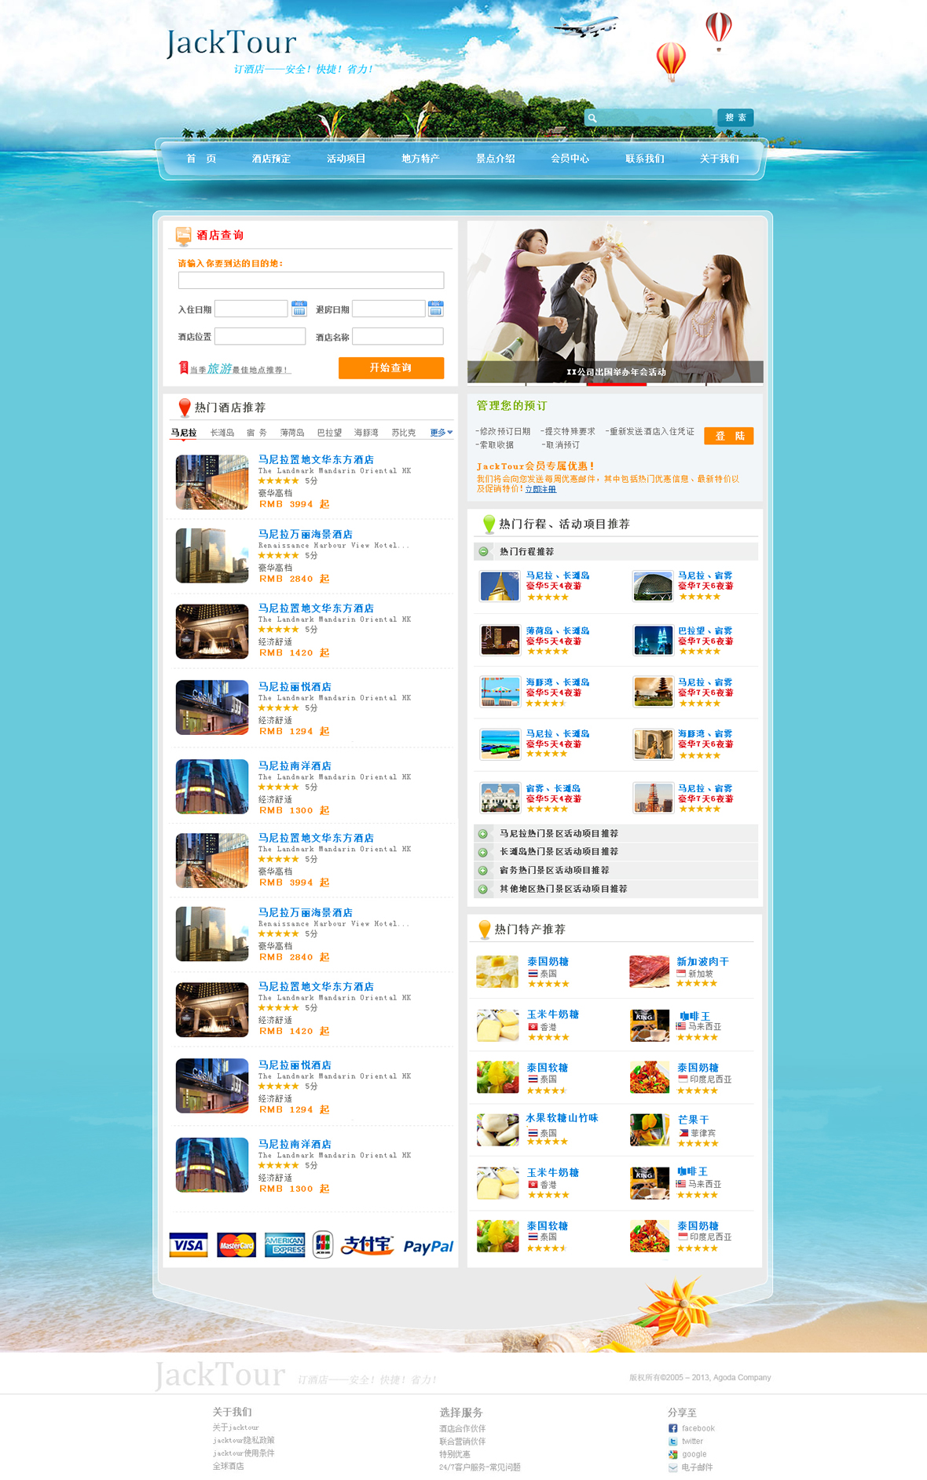The height and width of the screenshot is (1480, 927).
Task: Expand 长滩岛热门景区活动项目推荐
Action: click(x=483, y=852)
